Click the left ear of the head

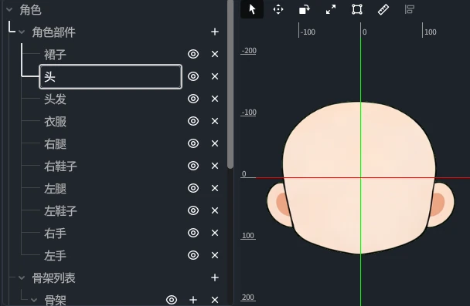[279, 205]
